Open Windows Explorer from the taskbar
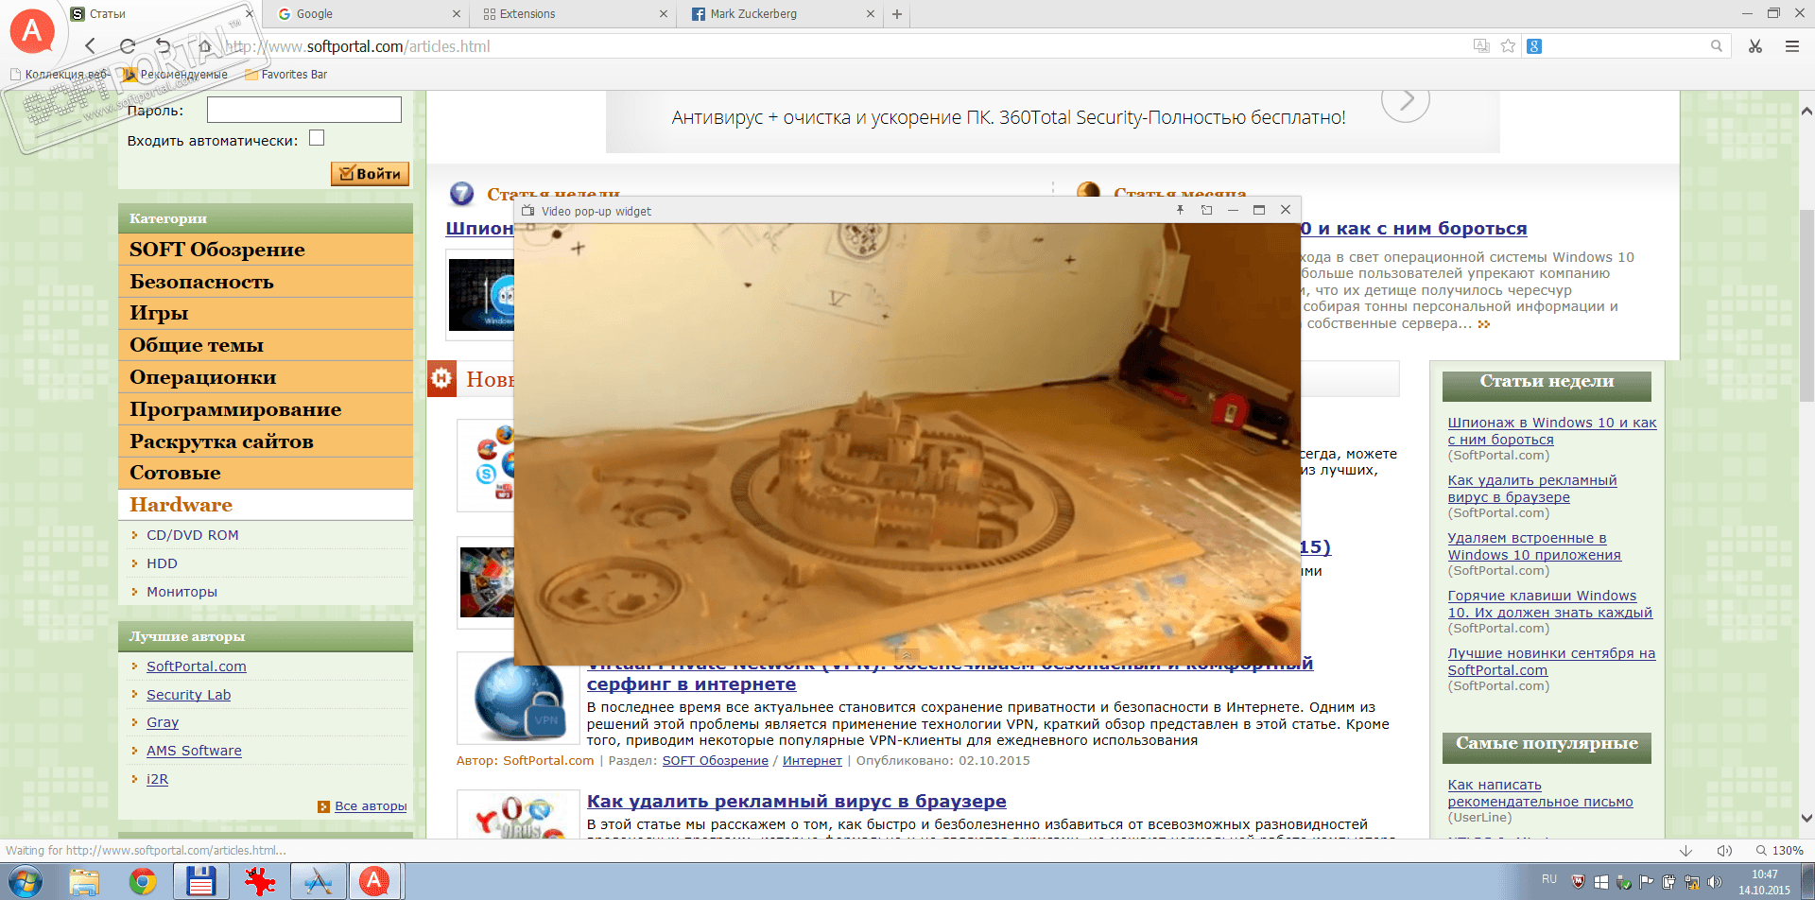Image resolution: width=1815 pixels, height=900 pixels. pyautogui.click(x=84, y=882)
